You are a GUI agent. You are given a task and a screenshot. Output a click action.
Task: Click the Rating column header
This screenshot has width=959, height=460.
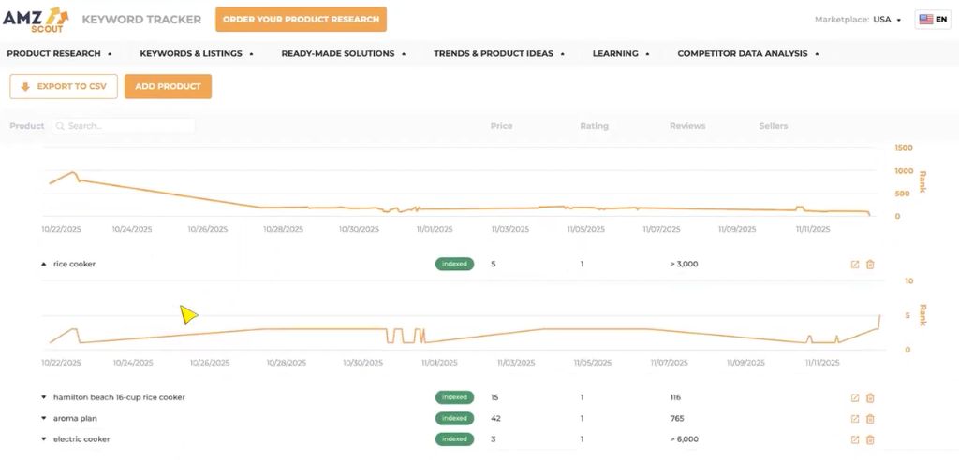[x=594, y=126]
